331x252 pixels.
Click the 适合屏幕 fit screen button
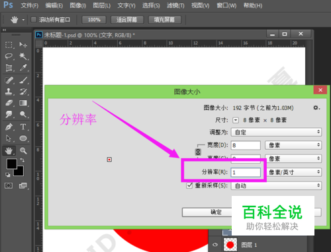point(127,20)
